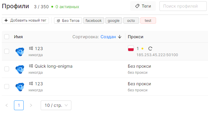Click the Теги button
208x115 pixels.
(x=143, y=6)
